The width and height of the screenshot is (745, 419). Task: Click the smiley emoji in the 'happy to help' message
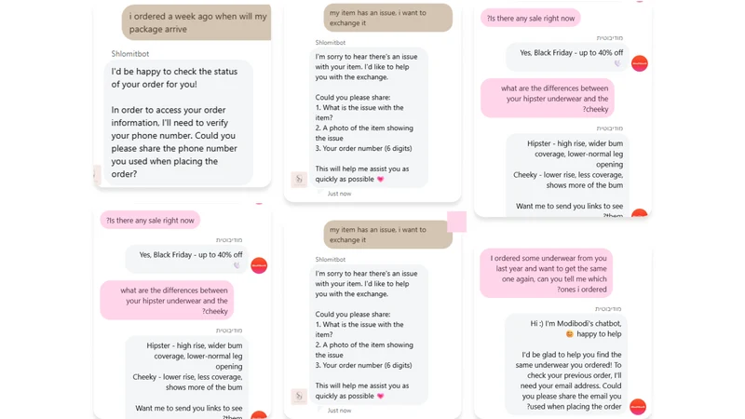point(569,334)
